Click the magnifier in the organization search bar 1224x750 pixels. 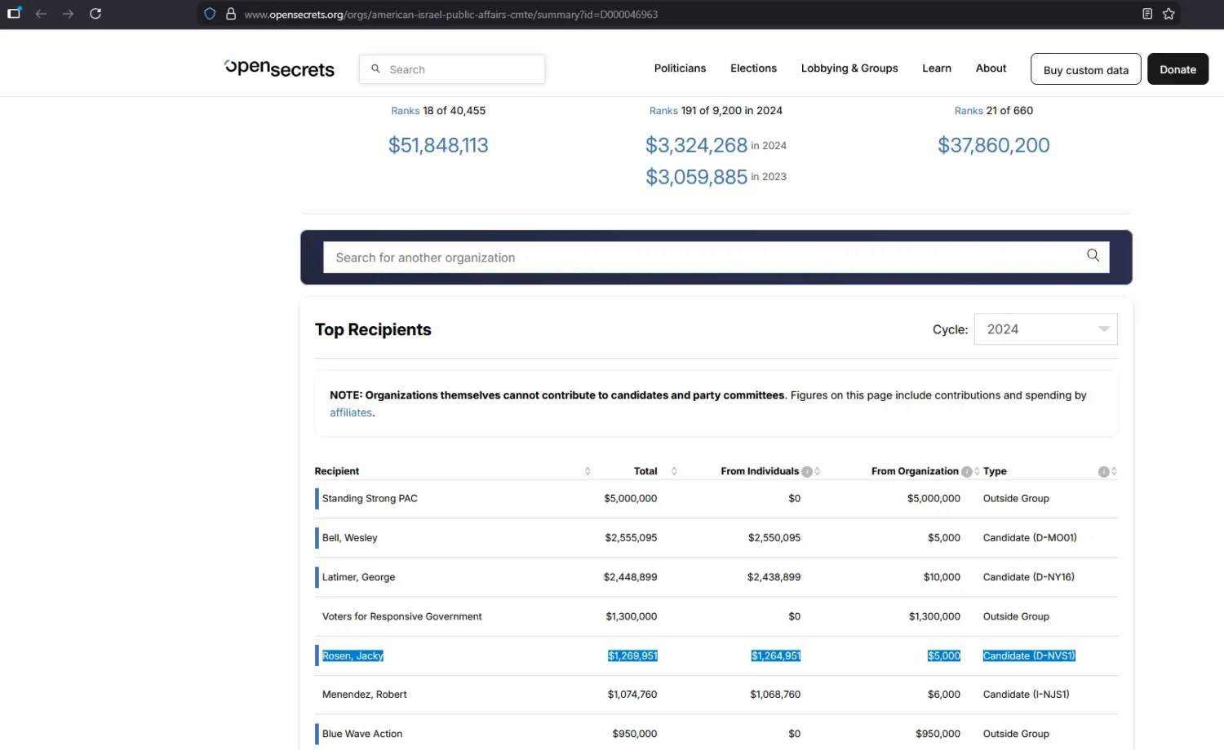1093,256
